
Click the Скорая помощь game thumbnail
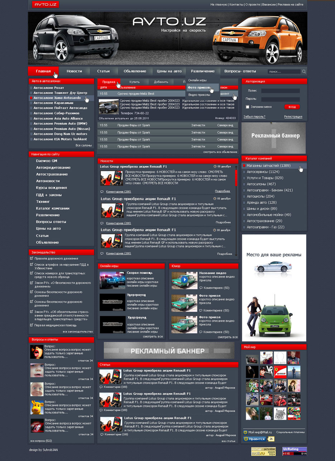tap(112, 280)
